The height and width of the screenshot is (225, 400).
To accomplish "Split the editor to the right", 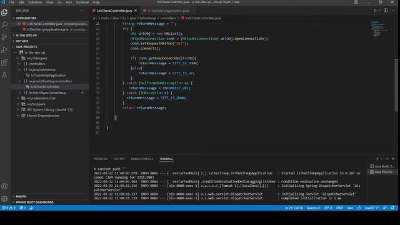I will click(x=386, y=11).
